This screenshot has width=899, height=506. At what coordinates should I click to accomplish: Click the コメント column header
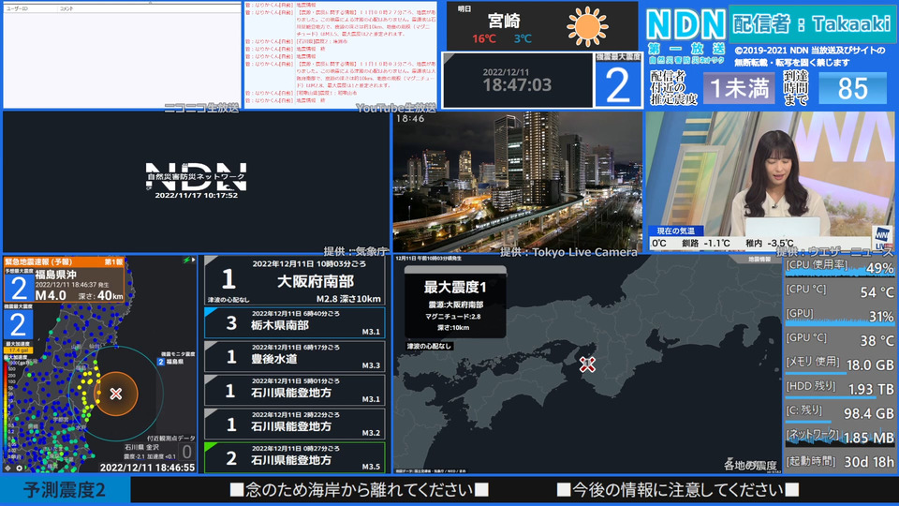click(66, 8)
